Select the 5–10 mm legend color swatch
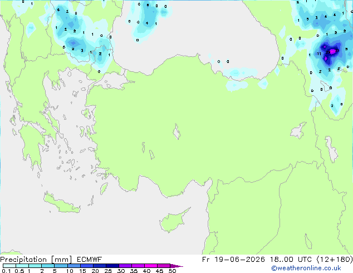The width and height of the screenshot is (353, 273). point(61,266)
